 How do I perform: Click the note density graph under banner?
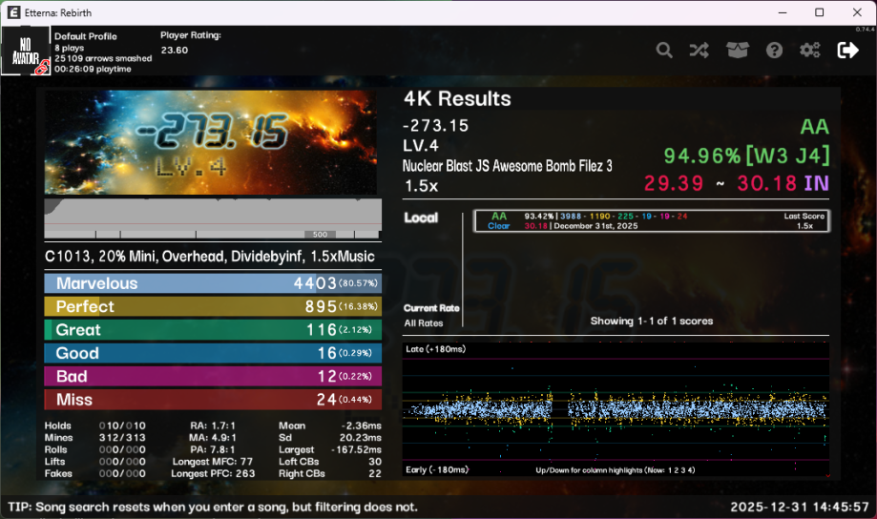click(x=213, y=219)
